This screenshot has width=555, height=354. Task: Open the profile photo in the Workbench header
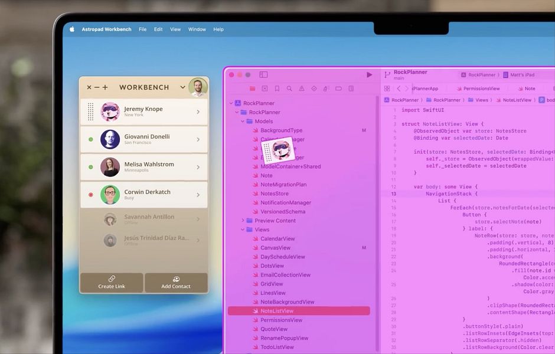click(x=198, y=87)
